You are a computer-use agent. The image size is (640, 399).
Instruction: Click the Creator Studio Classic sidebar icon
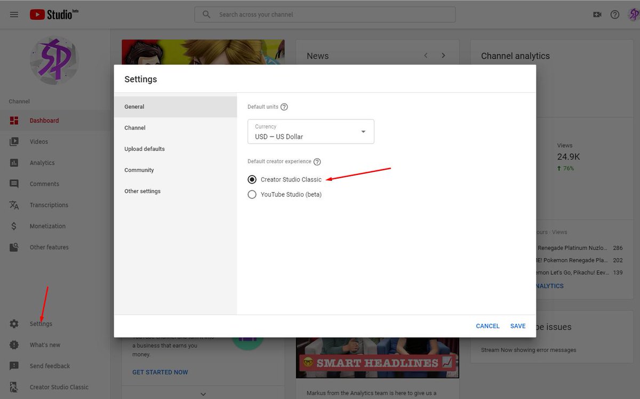point(14,387)
